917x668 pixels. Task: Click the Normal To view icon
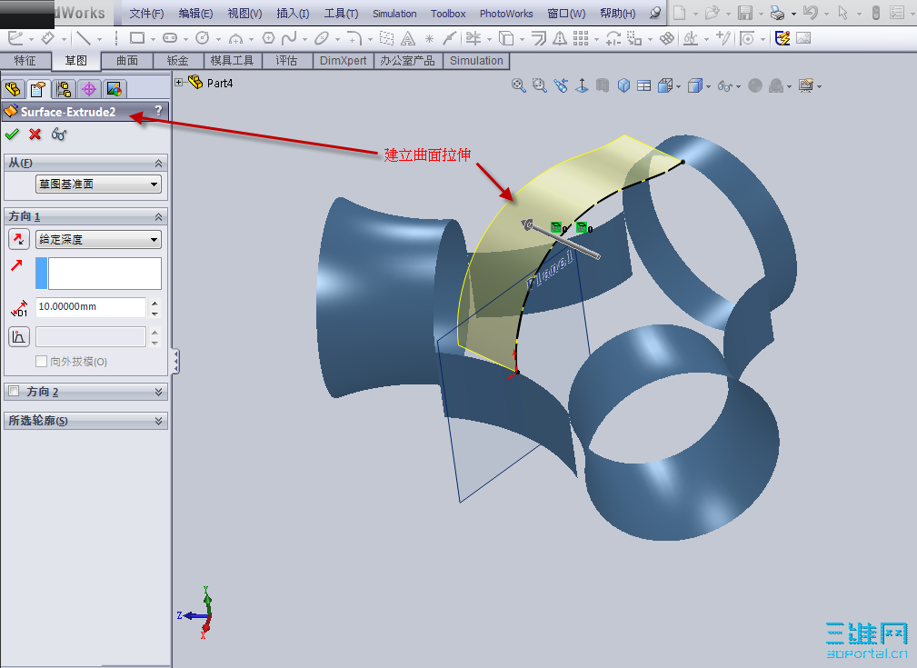pos(582,86)
